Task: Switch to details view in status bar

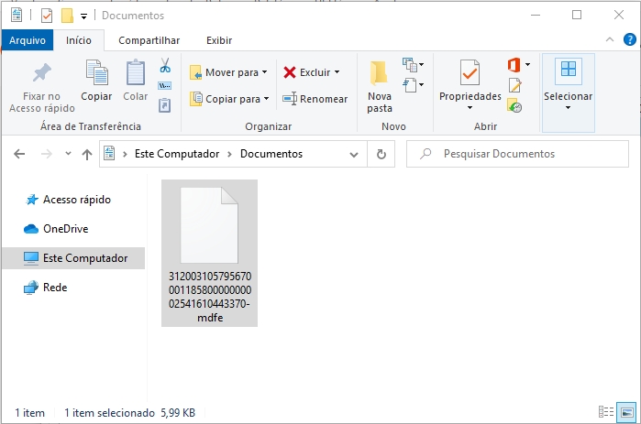Action: tap(606, 413)
